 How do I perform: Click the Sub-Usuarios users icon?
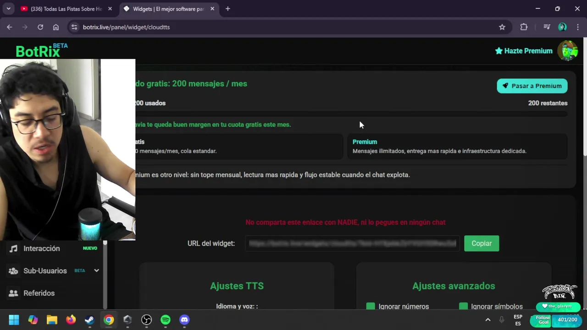[x=13, y=271]
